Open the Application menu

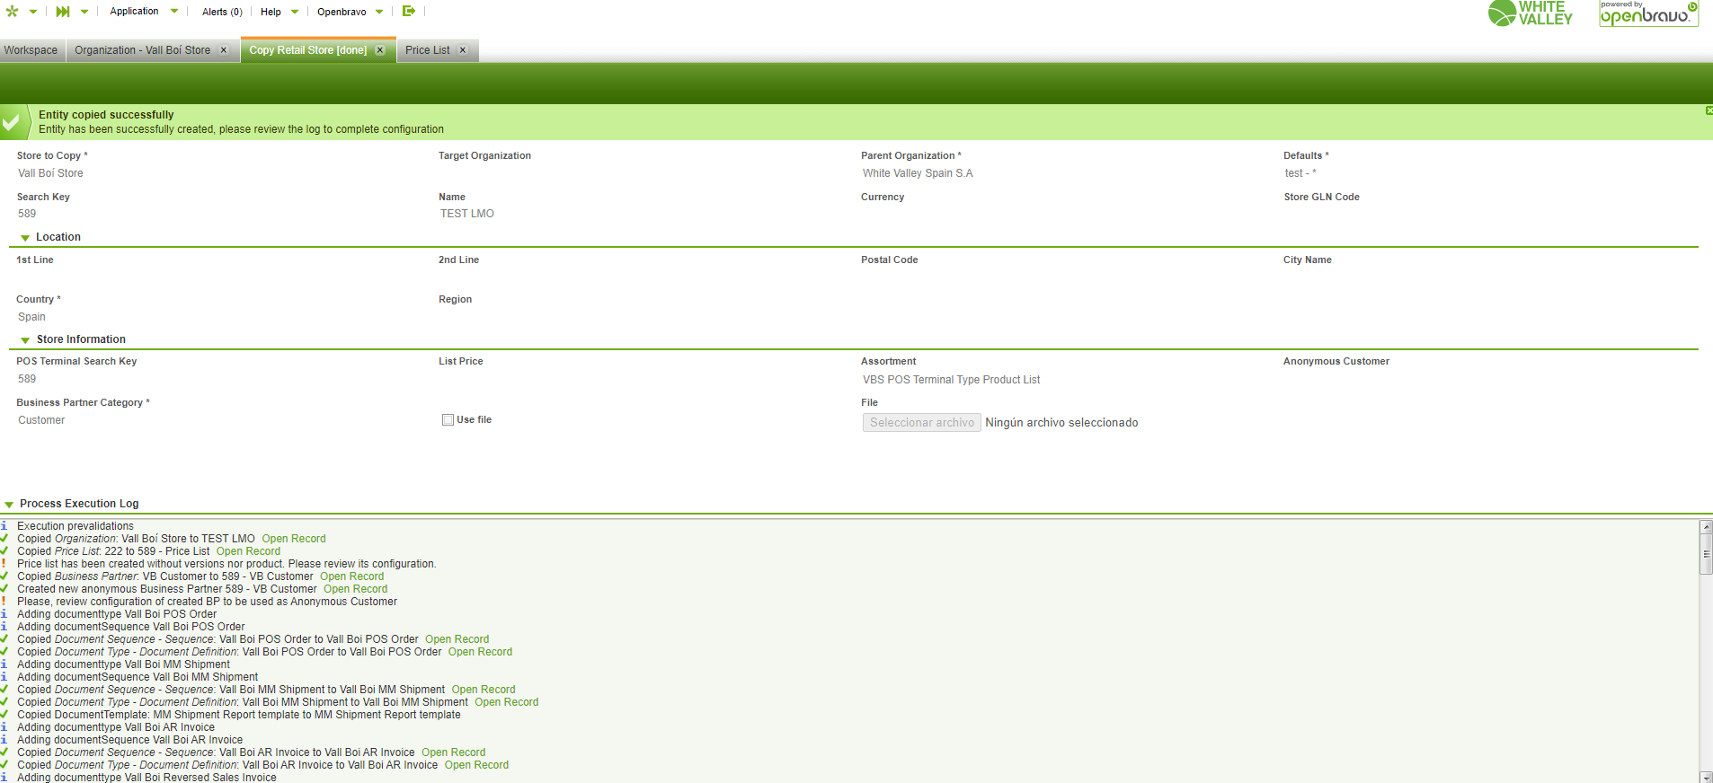coord(144,12)
